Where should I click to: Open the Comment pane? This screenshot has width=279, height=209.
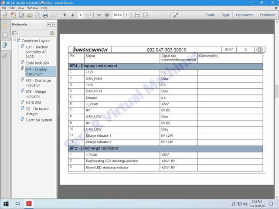pyautogui.click(x=244, y=15)
